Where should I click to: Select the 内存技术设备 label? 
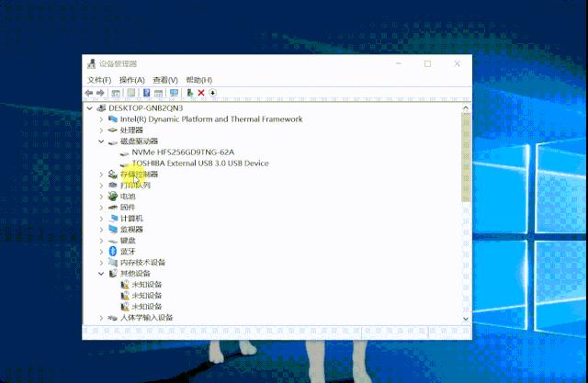(142, 263)
